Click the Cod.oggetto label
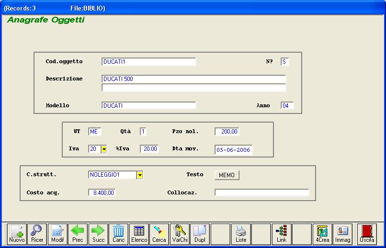The width and height of the screenshot is (386, 248). coord(64,61)
